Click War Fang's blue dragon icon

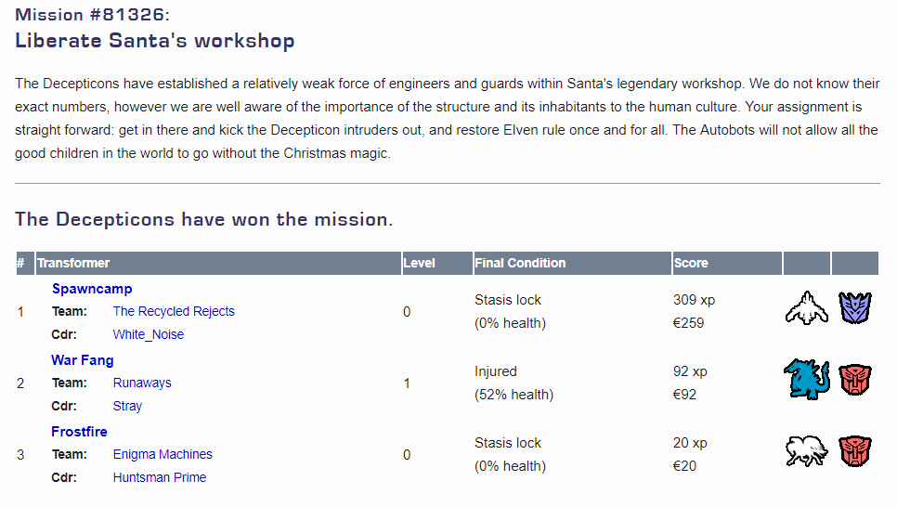tap(806, 381)
